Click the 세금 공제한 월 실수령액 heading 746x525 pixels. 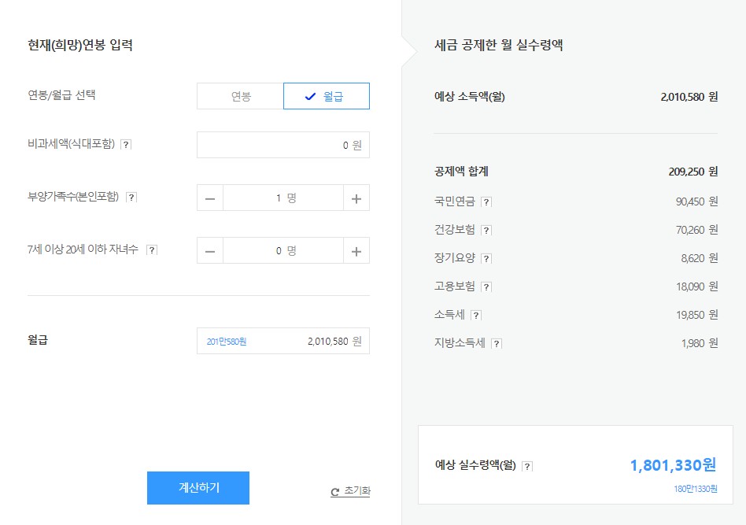coord(499,45)
